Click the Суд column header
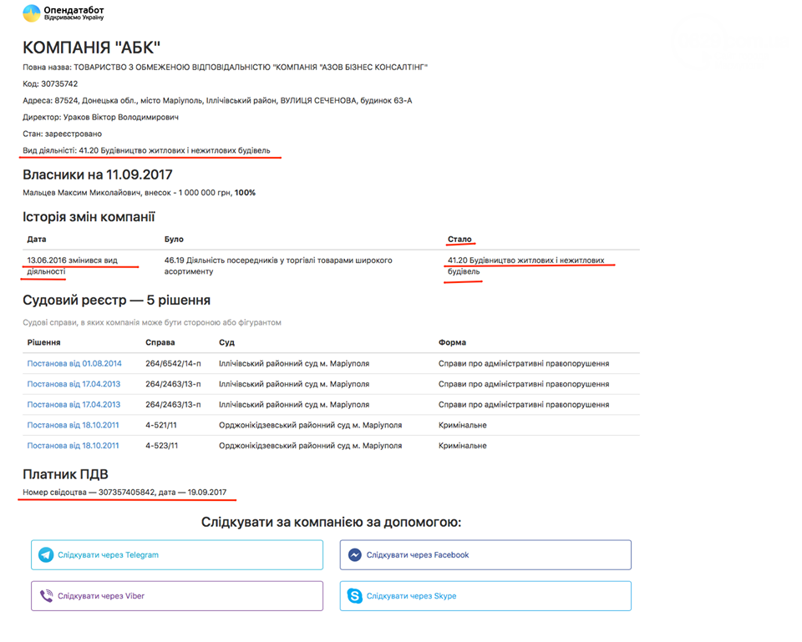The height and width of the screenshot is (642, 802). pyautogui.click(x=226, y=342)
